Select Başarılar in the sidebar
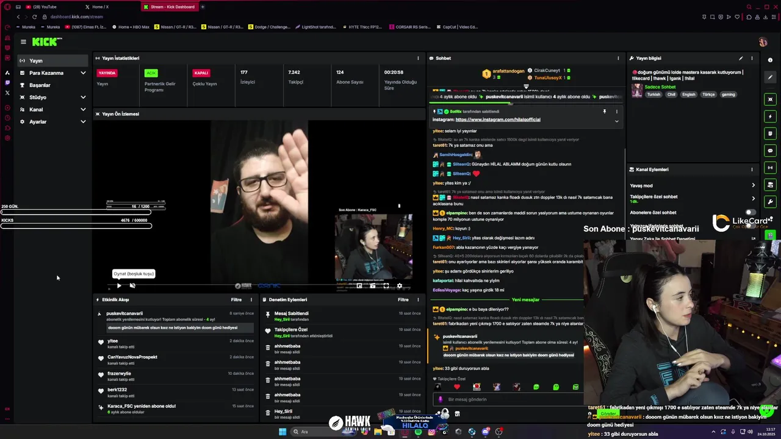This screenshot has height=439, width=781. 53,85
